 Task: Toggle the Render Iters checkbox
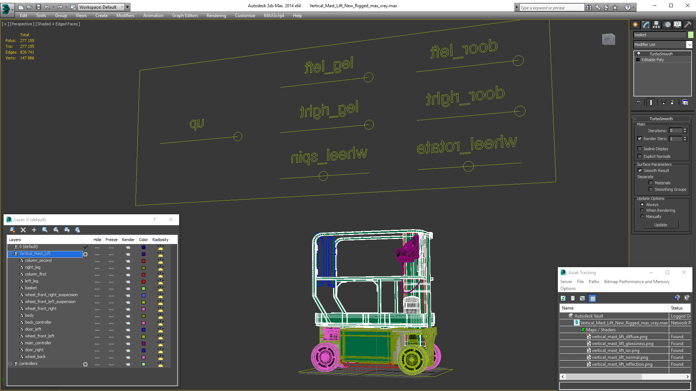pyautogui.click(x=640, y=139)
